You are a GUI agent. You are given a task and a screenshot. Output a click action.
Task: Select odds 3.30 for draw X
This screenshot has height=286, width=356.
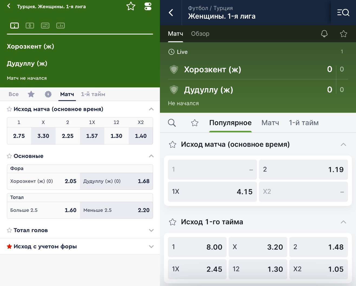(x=43, y=136)
